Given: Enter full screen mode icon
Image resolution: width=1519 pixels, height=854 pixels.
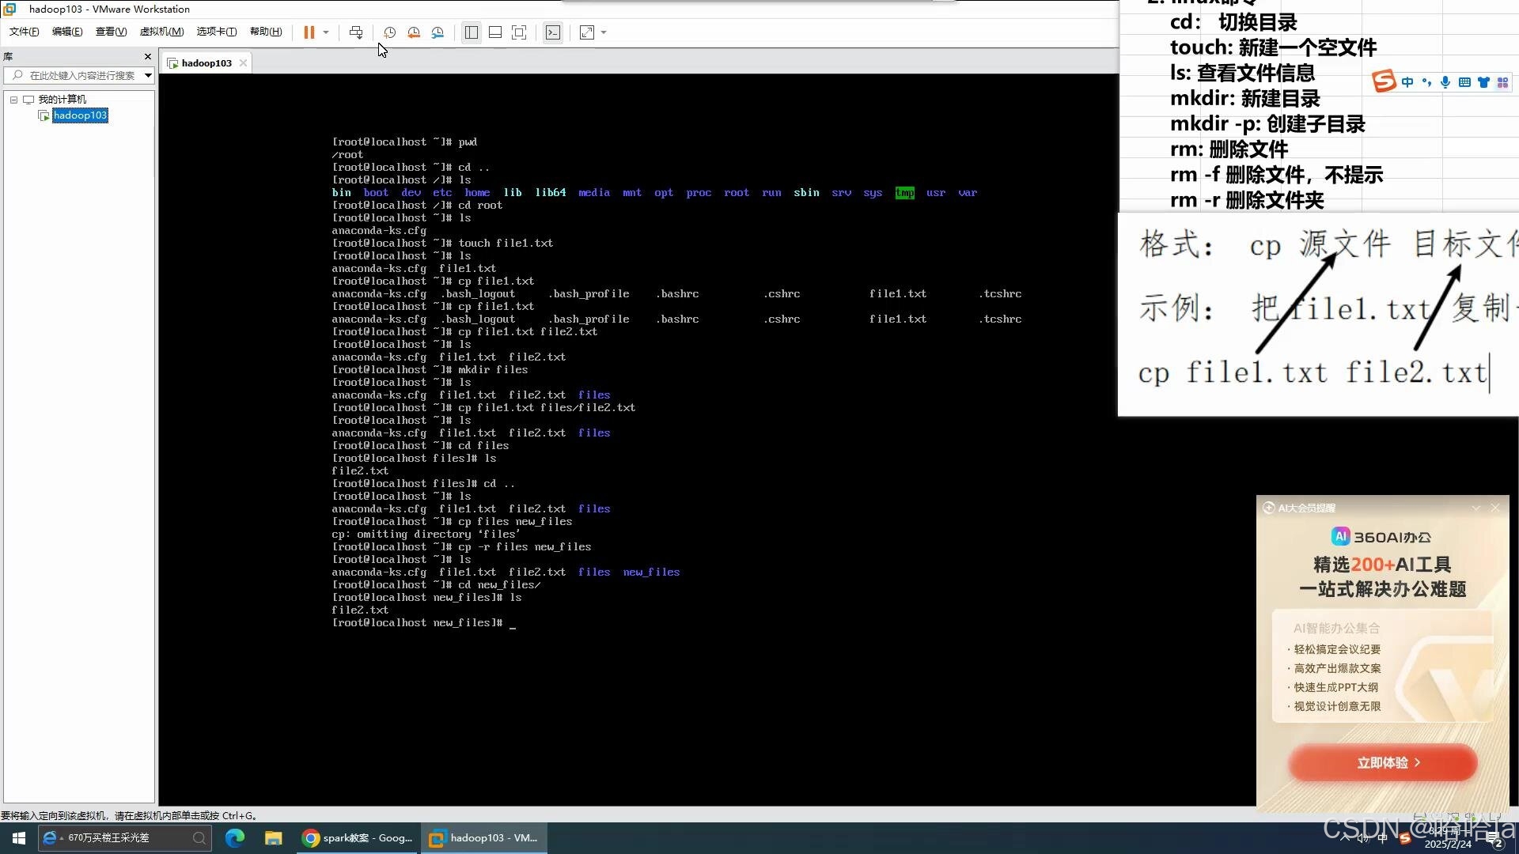Looking at the screenshot, I should (x=519, y=32).
